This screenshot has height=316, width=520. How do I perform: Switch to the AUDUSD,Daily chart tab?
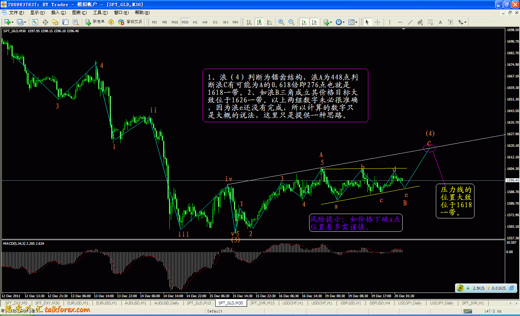tap(166, 303)
